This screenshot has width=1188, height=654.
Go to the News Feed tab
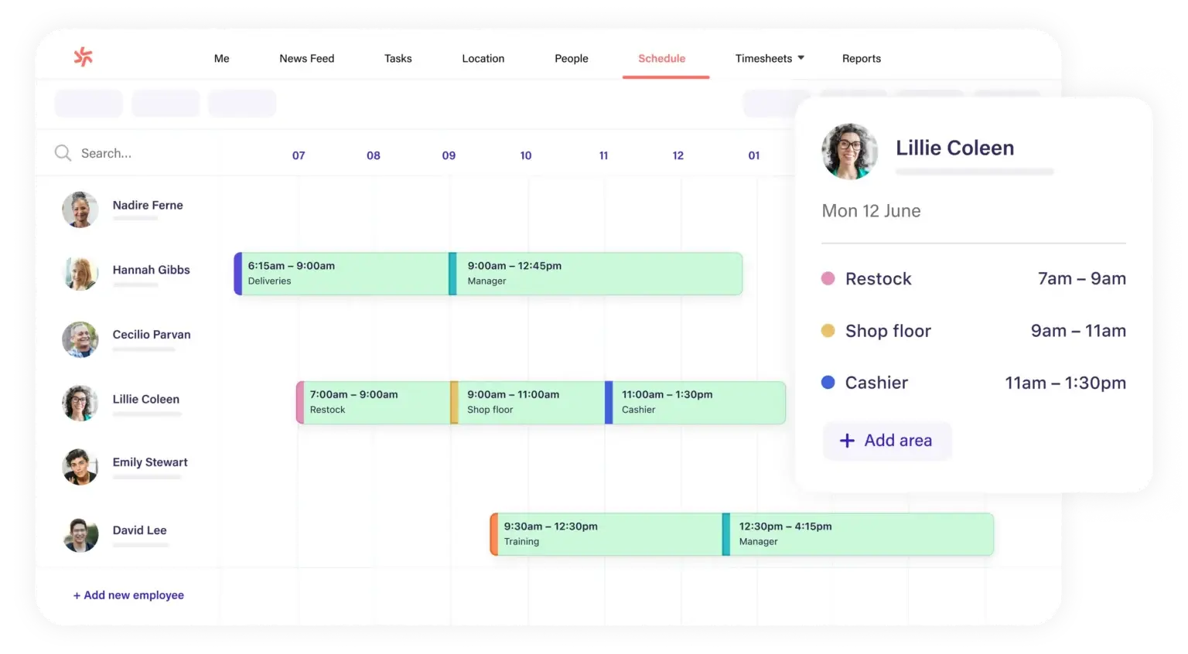[x=306, y=59]
